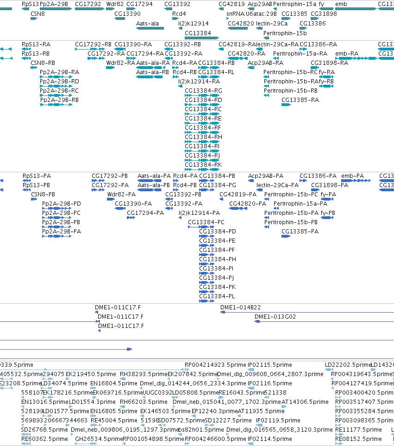Image resolution: width=394 pixels, height=446 pixels.
Task: Click the DME1-013G02 clone label
Action: 275,317
